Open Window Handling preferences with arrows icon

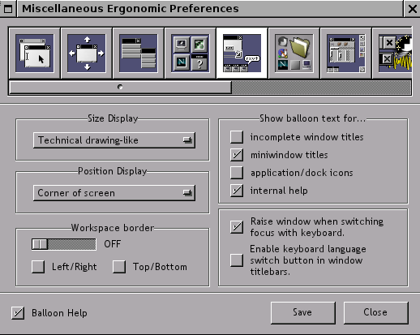tap(87, 53)
